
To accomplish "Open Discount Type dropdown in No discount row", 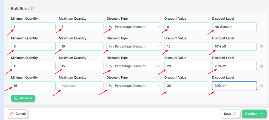I will pos(134,27).
